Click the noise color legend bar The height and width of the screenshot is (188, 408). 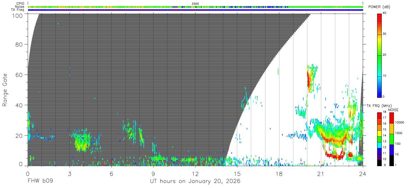click(391, 139)
